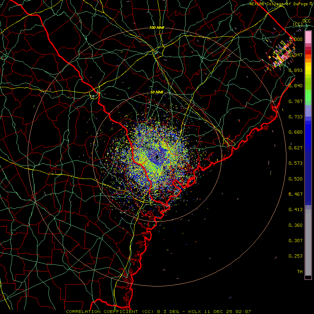Click the 0.840 legend value
This screenshot has height=314, width=314.
tap(296, 86)
